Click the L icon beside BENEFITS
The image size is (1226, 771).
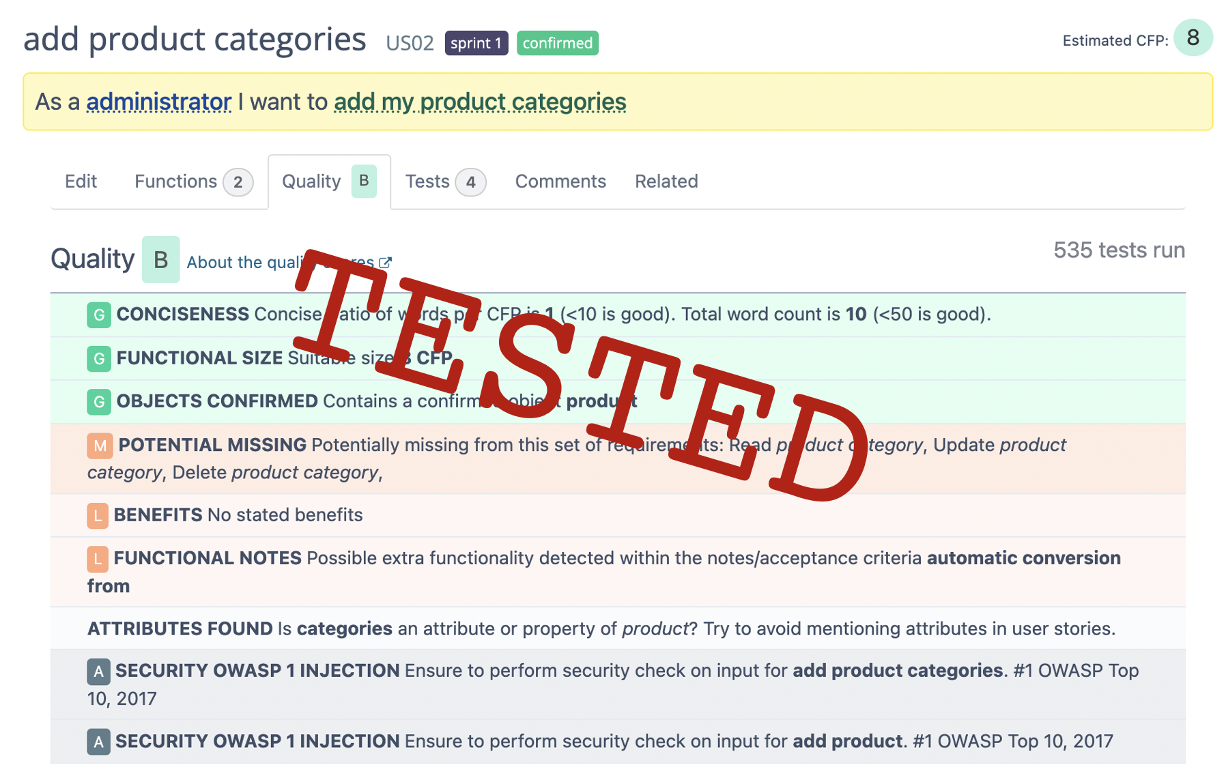tap(98, 515)
